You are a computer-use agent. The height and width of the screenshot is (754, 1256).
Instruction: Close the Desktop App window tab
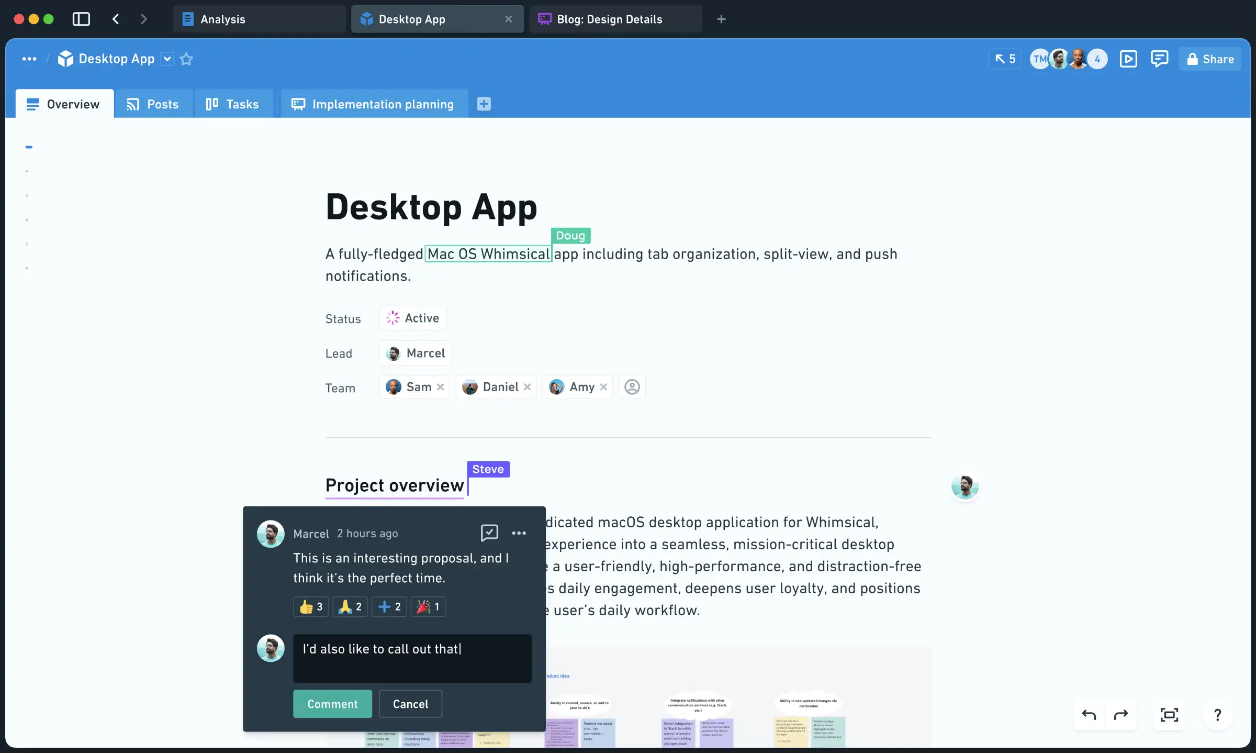[x=508, y=19]
